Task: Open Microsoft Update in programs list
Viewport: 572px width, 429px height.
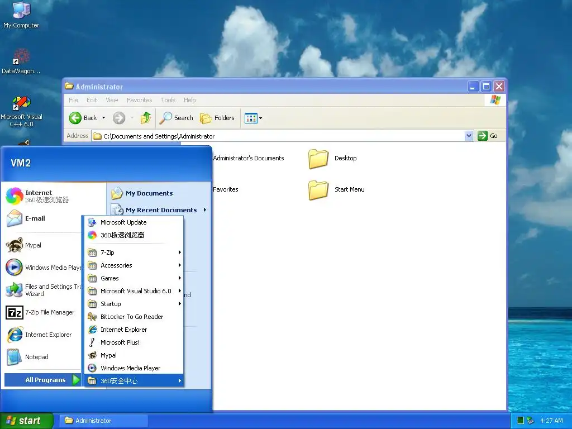Action: point(134,222)
